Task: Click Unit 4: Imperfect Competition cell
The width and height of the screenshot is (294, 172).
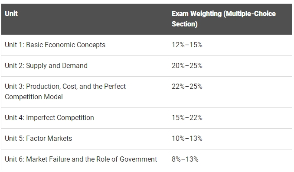Action: (x=85, y=118)
